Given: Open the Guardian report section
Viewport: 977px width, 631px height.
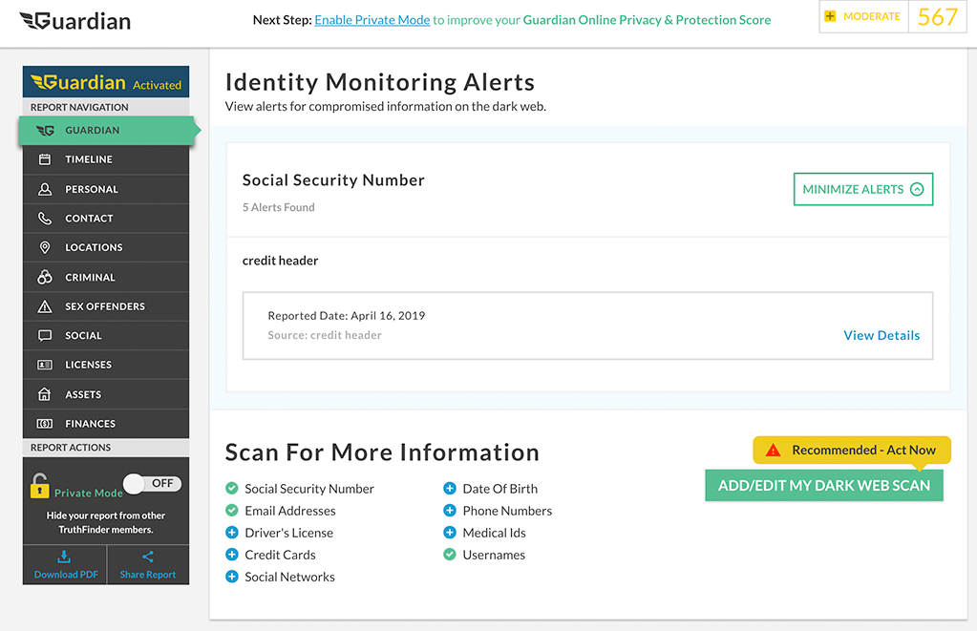Looking at the screenshot, I should tap(106, 131).
